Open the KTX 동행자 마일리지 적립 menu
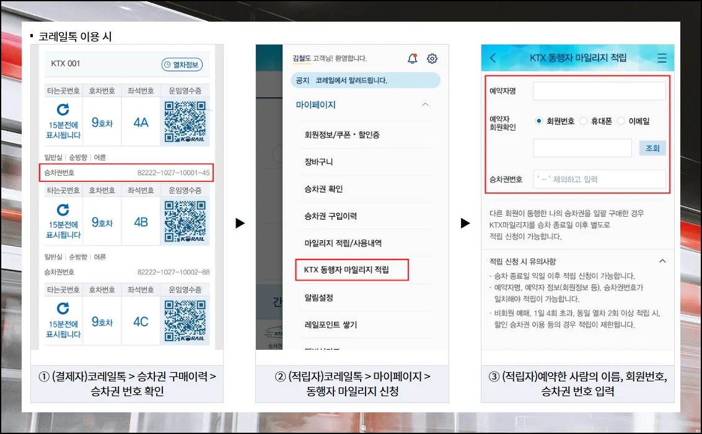702x434 pixels. 352,270
